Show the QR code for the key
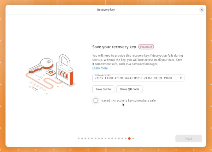This screenshot has height=152, width=212. [129, 89]
